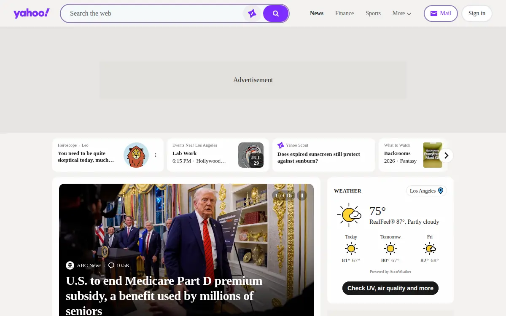Click the Sign in button
The height and width of the screenshot is (316, 506).
coord(477,13)
